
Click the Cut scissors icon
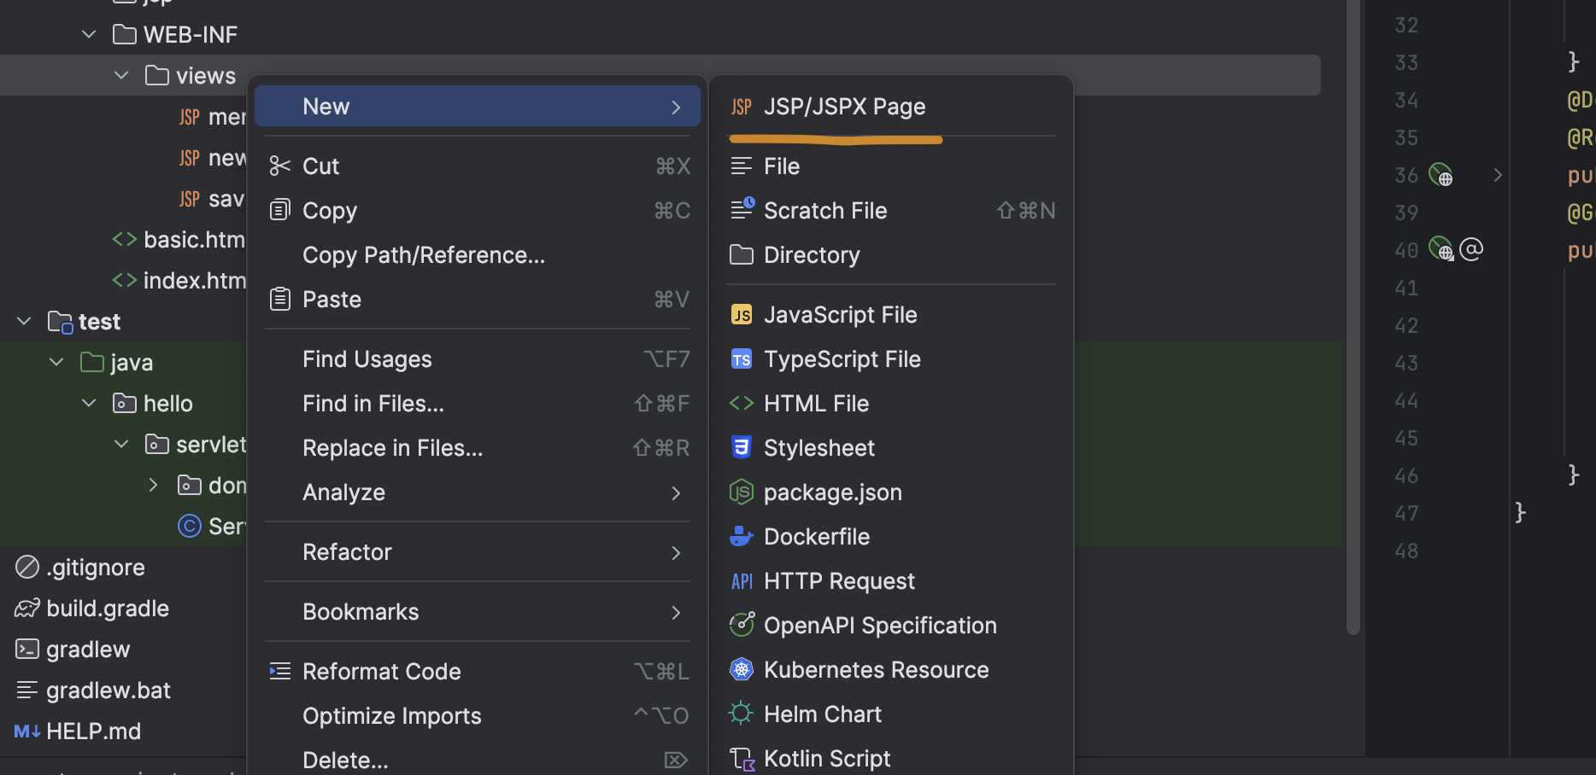point(280,166)
